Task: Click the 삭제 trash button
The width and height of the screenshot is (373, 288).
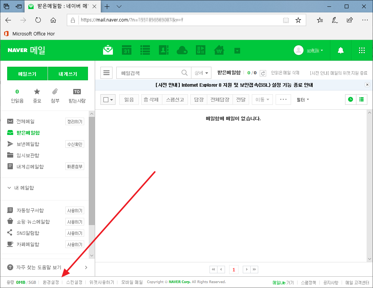Action: 151,100
